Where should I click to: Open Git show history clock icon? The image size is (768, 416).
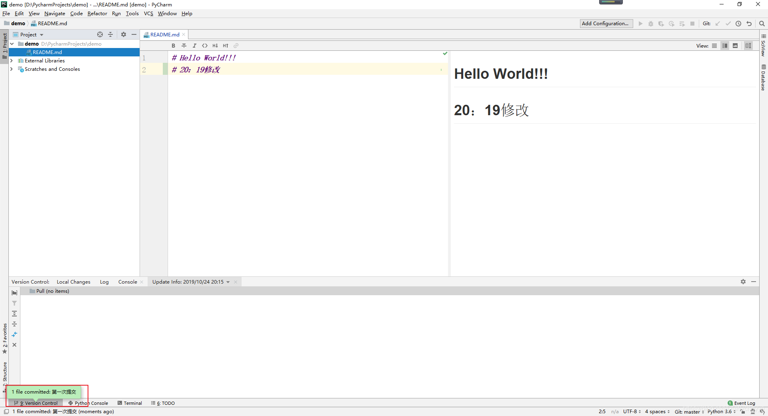738,24
